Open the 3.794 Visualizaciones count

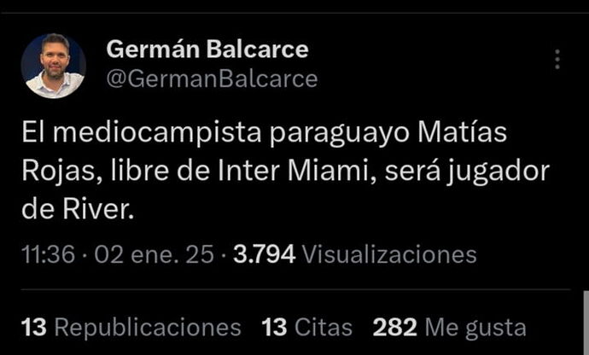coord(355,254)
